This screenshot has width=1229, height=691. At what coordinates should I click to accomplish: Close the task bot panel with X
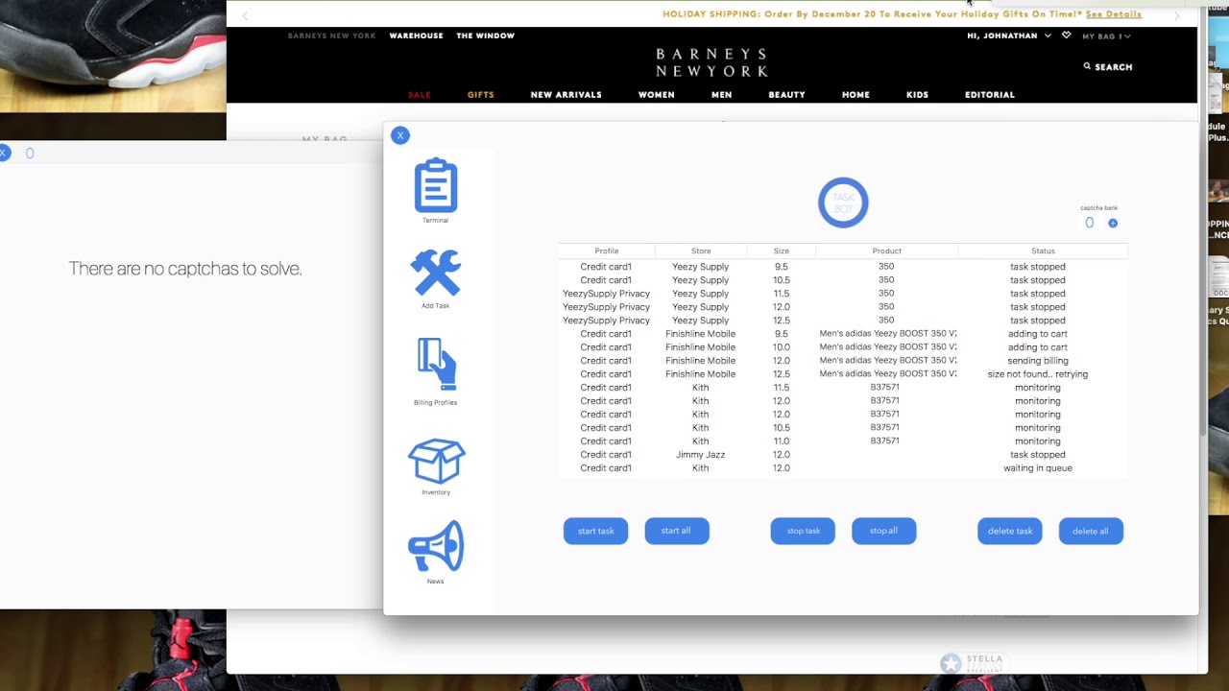pos(400,135)
